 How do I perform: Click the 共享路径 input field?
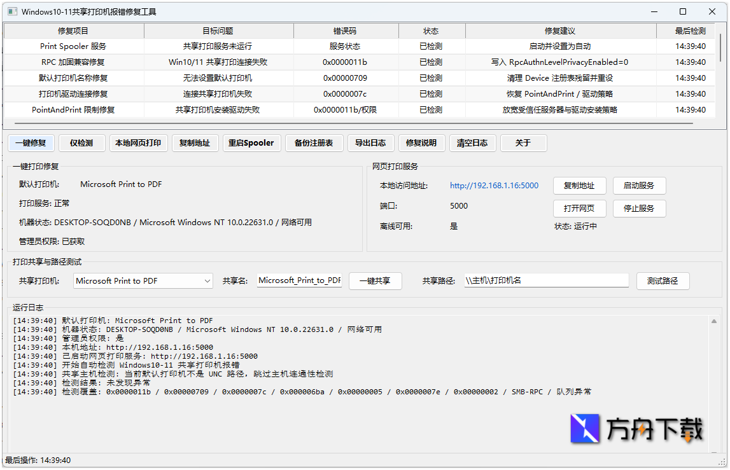(547, 280)
